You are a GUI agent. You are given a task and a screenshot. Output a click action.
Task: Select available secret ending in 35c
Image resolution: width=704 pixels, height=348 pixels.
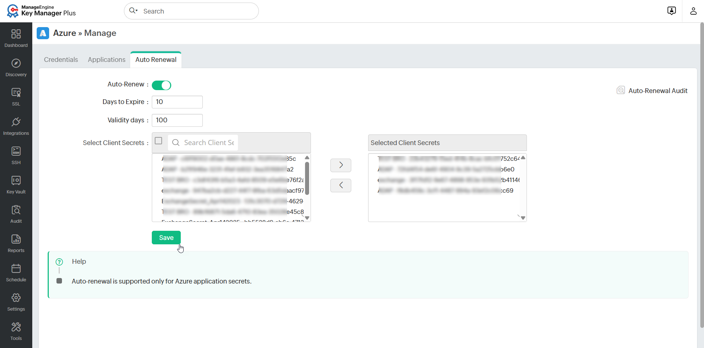pyautogui.click(x=229, y=159)
